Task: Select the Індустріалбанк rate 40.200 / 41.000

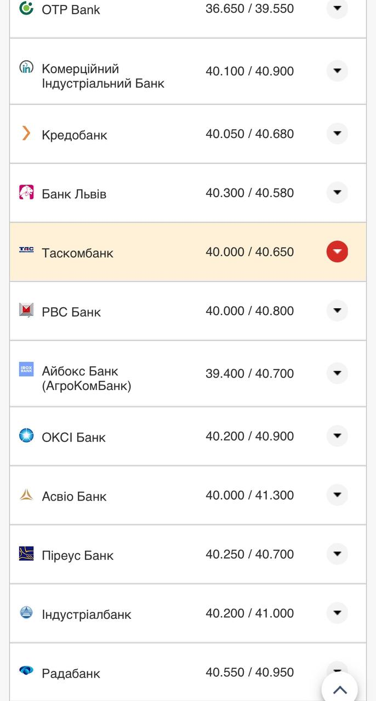Action: pos(249,613)
